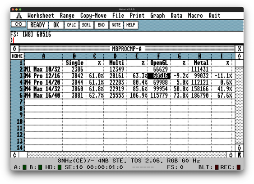Image resolution: width=254 pixels, height=184 pixels.
Task: Click the scroll up arrow
Action: (239, 56)
